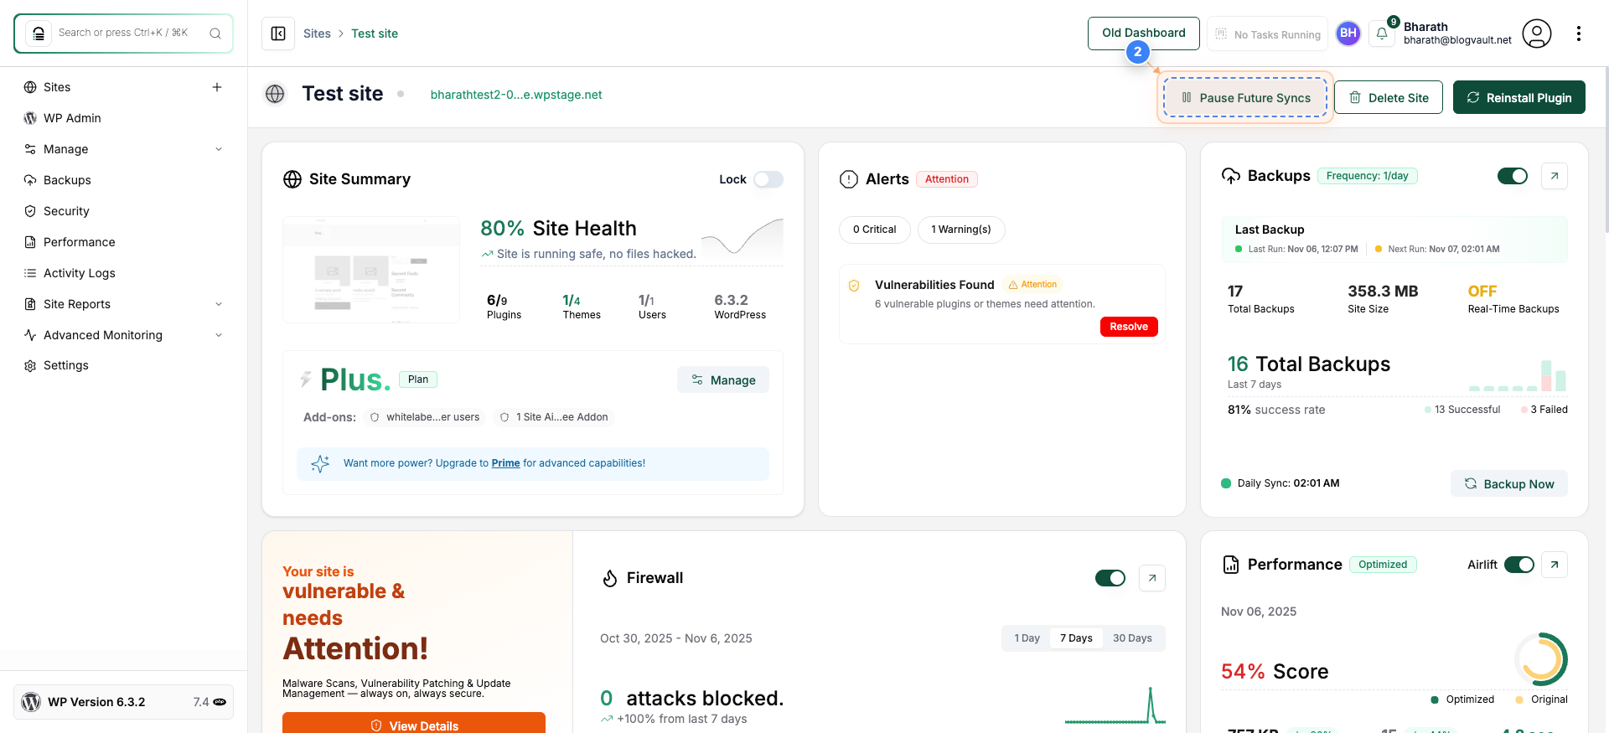The height and width of the screenshot is (733, 1609).
Task: Click Pause Future Syncs button
Action: click(x=1245, y=97)
